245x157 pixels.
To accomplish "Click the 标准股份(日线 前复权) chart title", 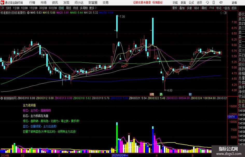I will [13, 13].
